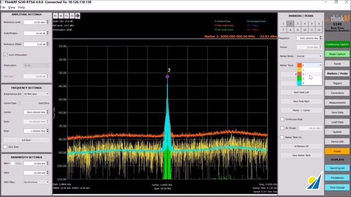Open the Traces panel

[x=337, y=63]
